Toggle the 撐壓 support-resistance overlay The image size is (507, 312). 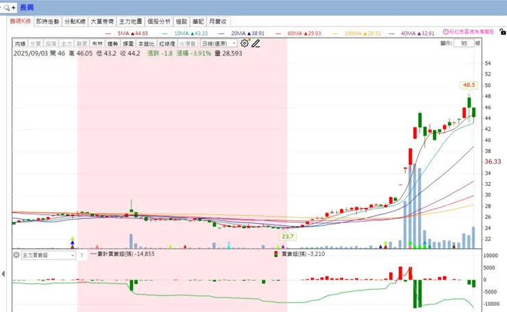tap(128, 43)
